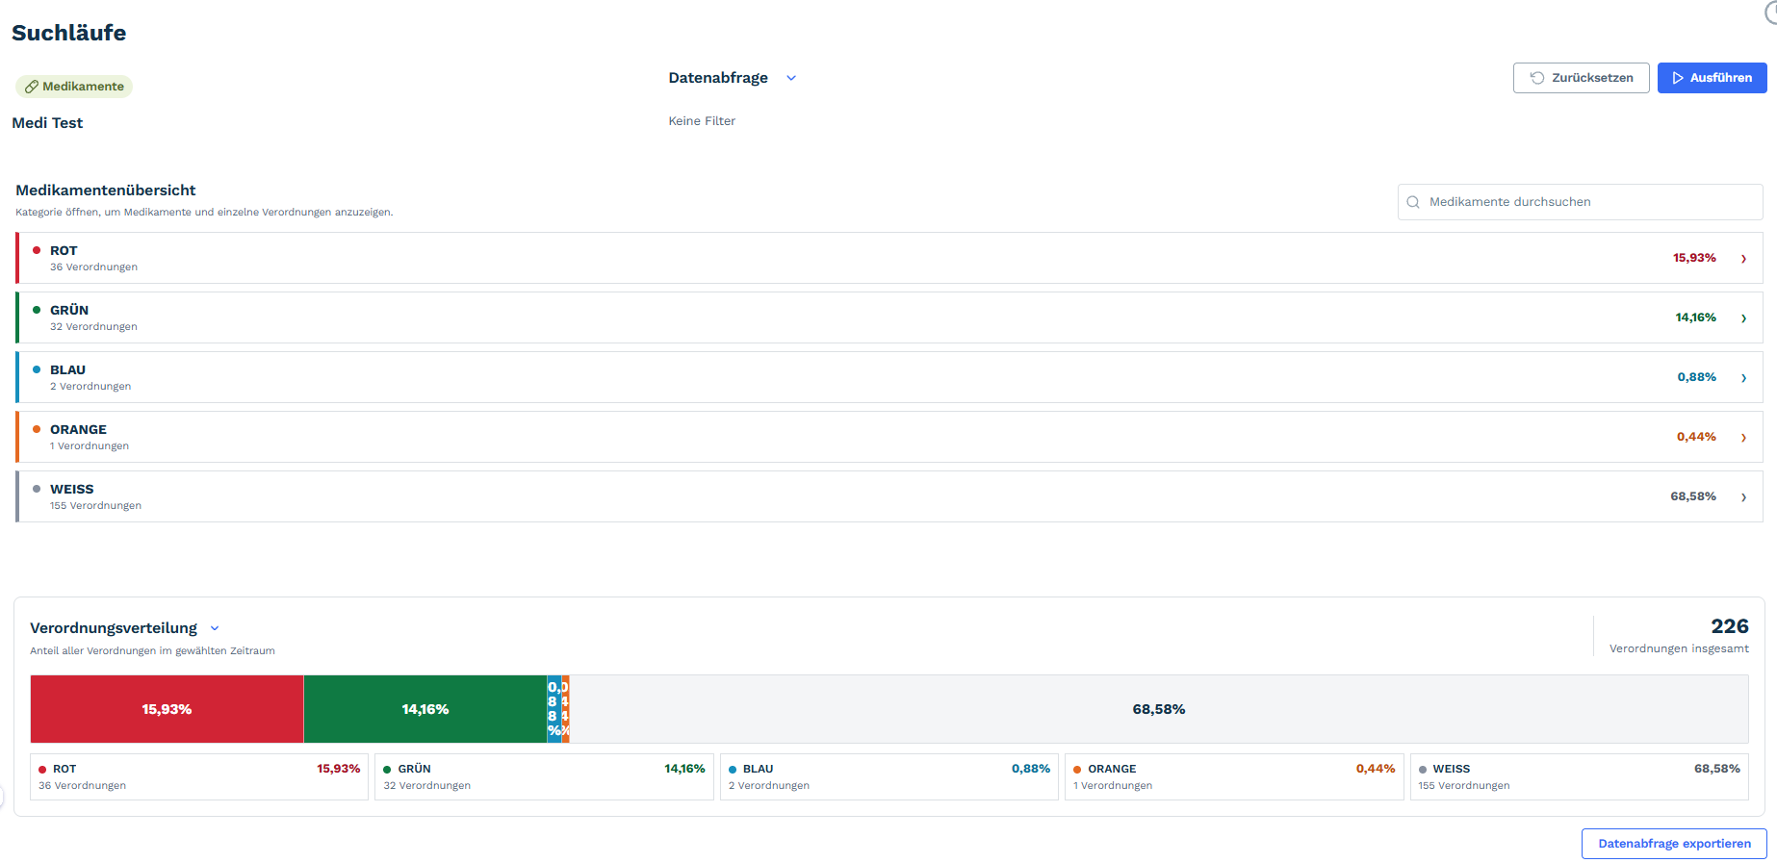Click the red 15,93% bar segment

(x=167, y=709)
